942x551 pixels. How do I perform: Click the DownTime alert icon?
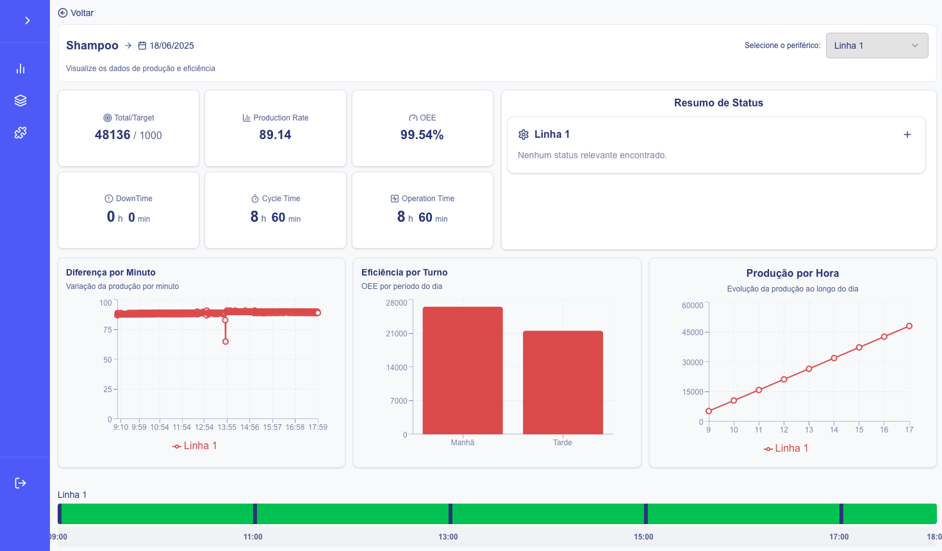pos(109,199)
